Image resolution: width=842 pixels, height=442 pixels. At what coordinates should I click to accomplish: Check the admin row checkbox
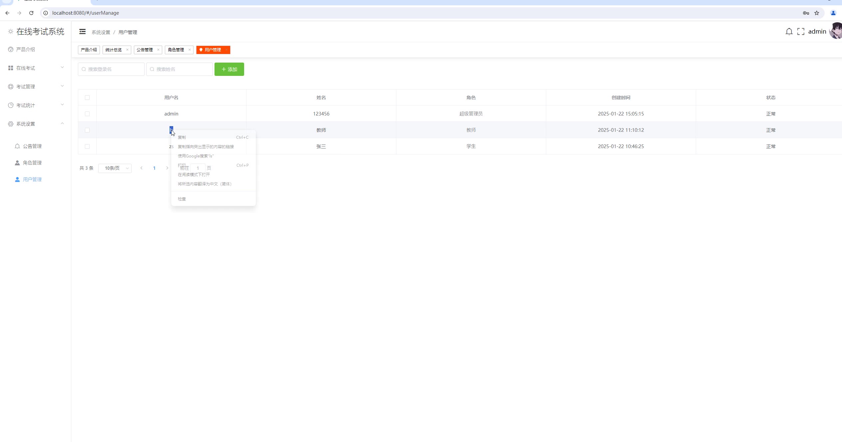point(87,114)
